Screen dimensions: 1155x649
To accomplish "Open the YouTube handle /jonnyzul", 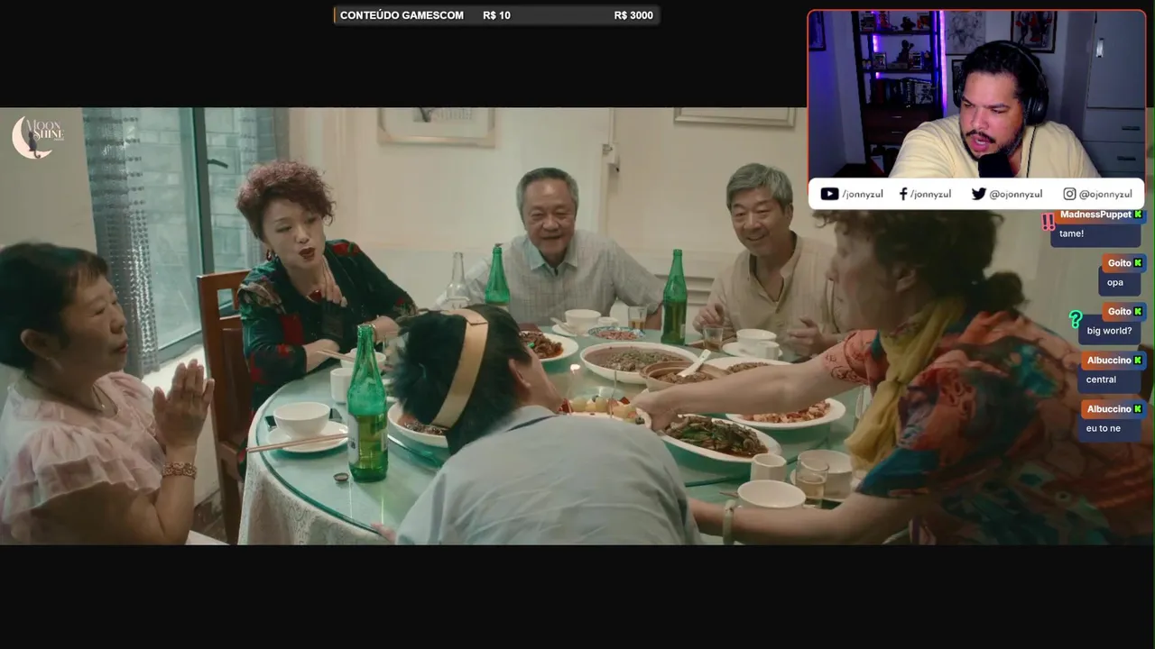I will point(863,194).
